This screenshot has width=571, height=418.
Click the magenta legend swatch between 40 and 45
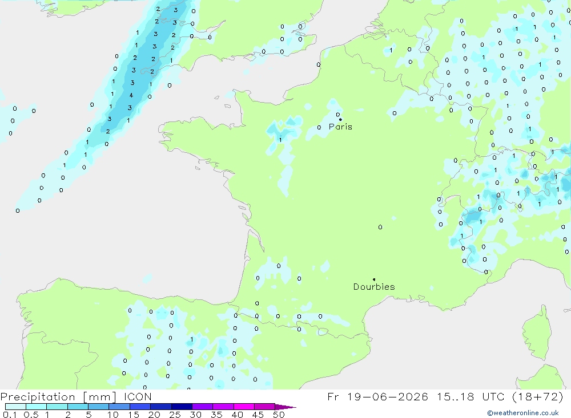tap(244, 407)
